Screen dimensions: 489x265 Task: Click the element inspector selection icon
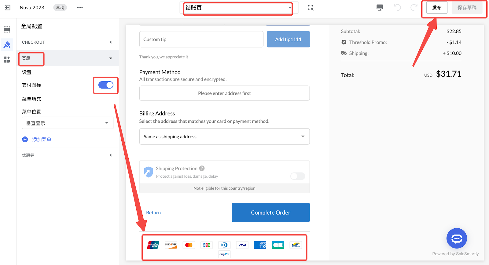coord(311,8)
